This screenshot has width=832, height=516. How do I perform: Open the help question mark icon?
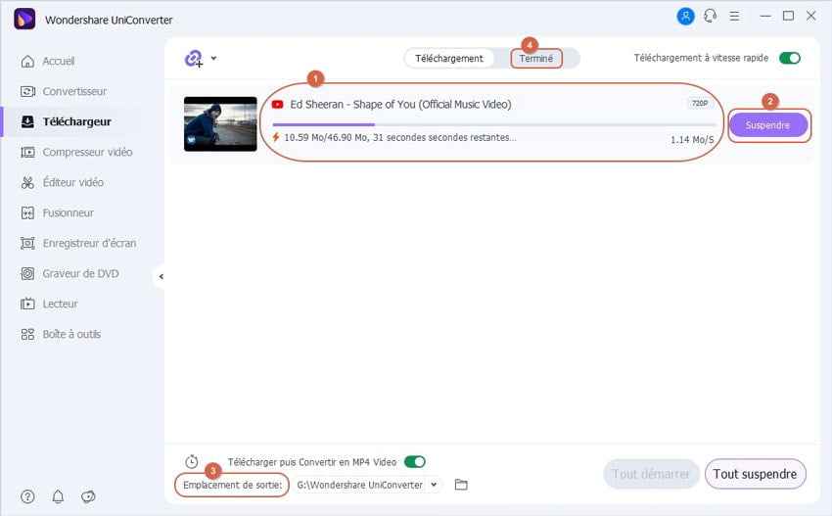[x=27, y=496]
